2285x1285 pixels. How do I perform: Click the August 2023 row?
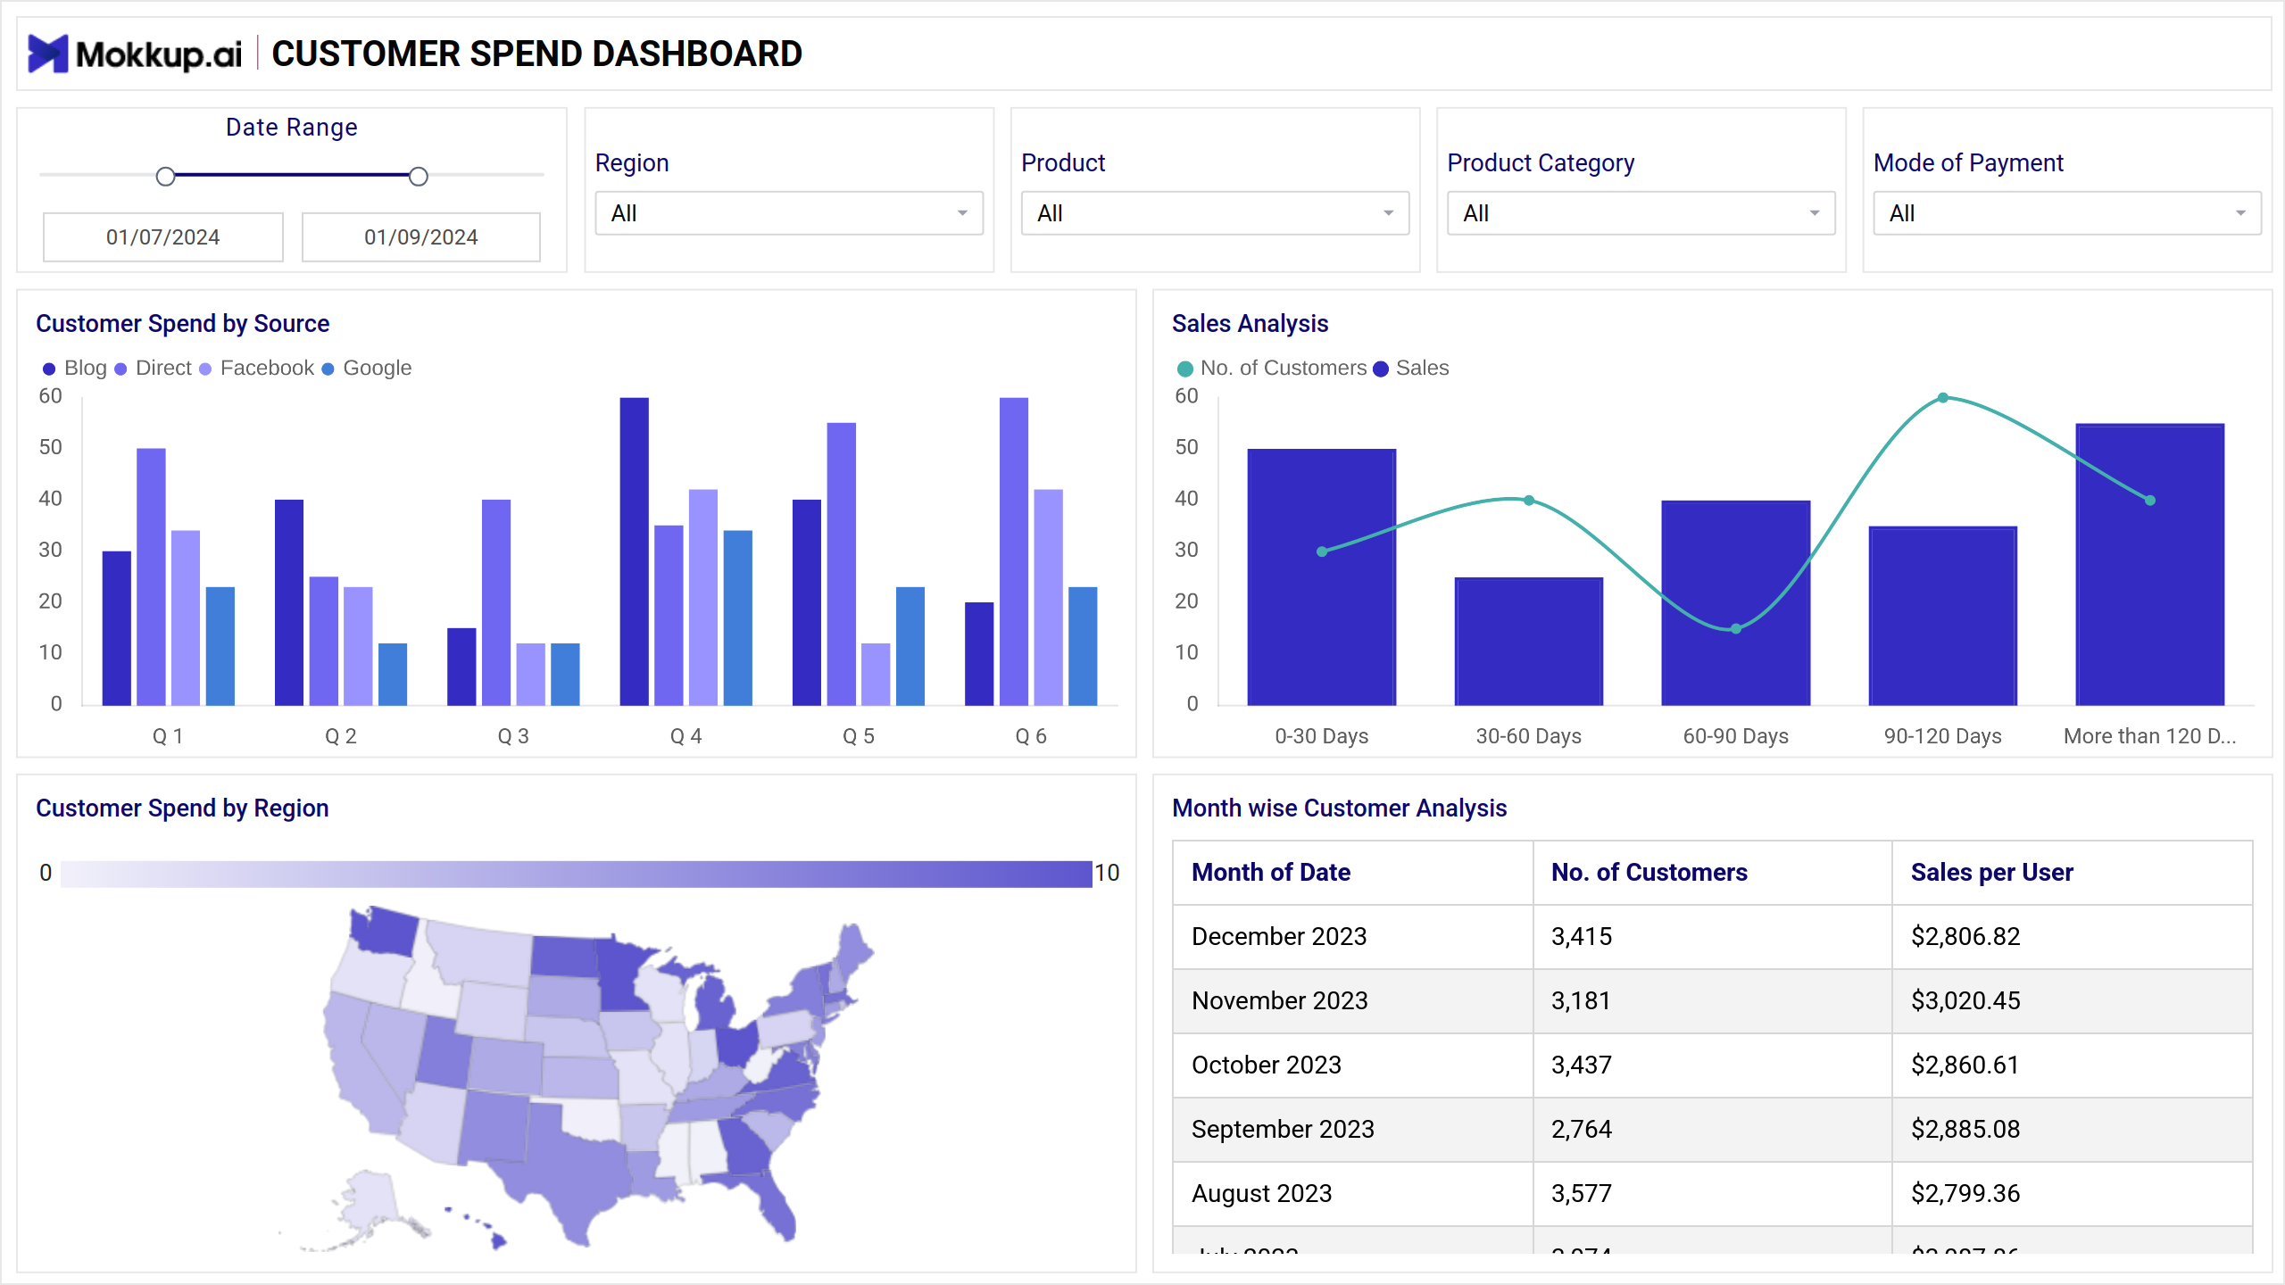pyautogui.click(x=1713, y=1194)
